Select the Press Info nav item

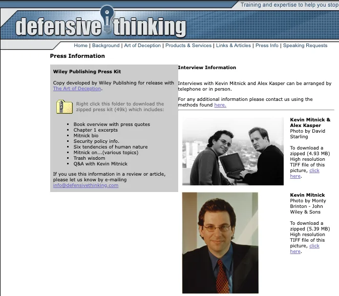(267, 46)
